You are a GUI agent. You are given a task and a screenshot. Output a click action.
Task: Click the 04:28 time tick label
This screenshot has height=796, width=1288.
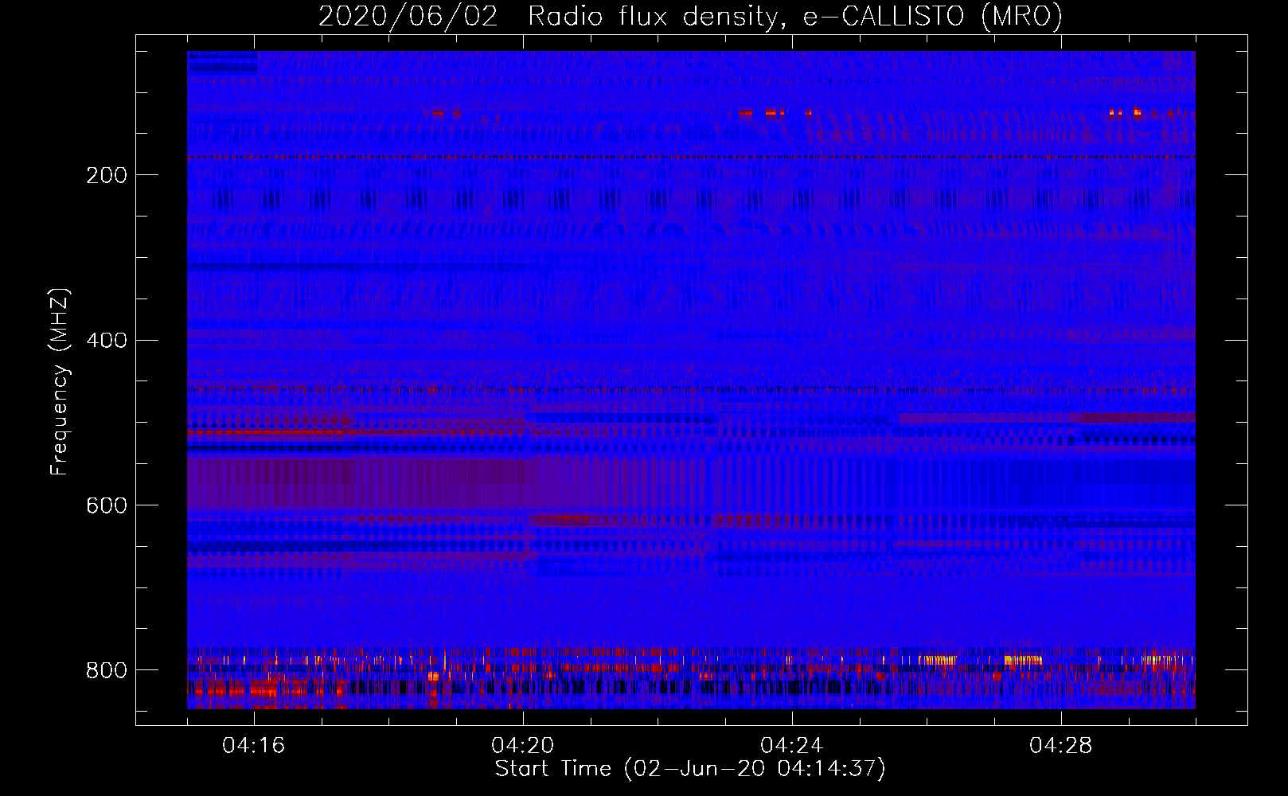pyautogui.click(x=1061, y=746)
